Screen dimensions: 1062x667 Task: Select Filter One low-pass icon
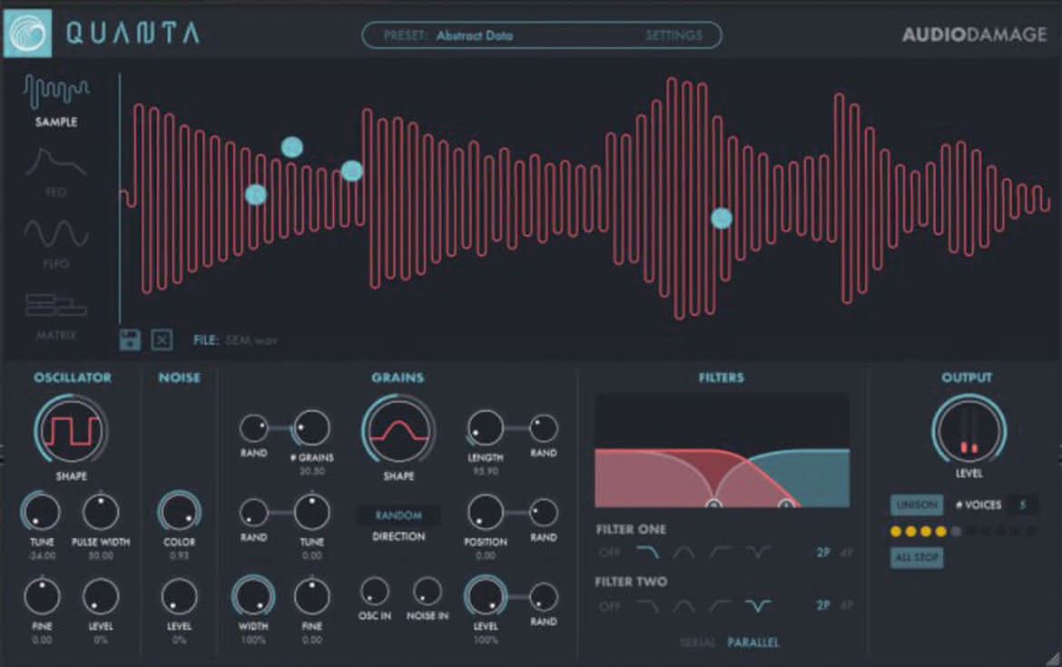[647, 553]
